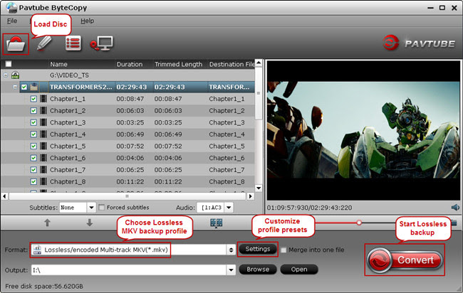Click the preview playback slider handle
Viewport: 463px width, 293px height.
(359, 223)
